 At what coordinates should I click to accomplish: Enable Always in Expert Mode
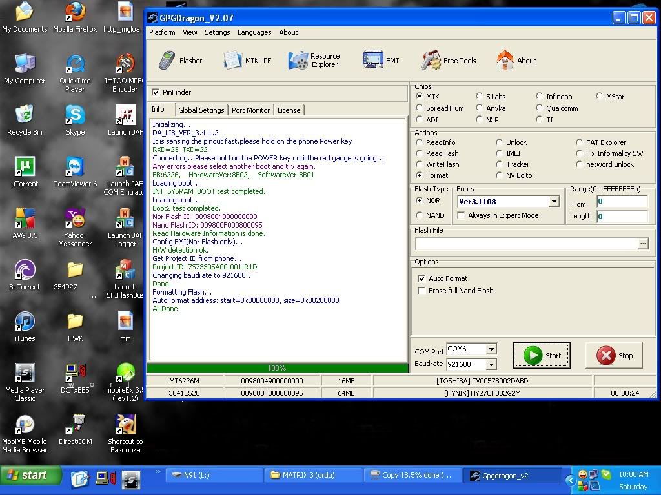pos(461,215)
